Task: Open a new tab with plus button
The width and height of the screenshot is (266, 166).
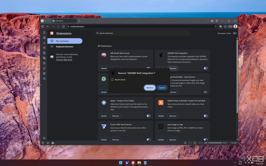Action: pos(79,21)
